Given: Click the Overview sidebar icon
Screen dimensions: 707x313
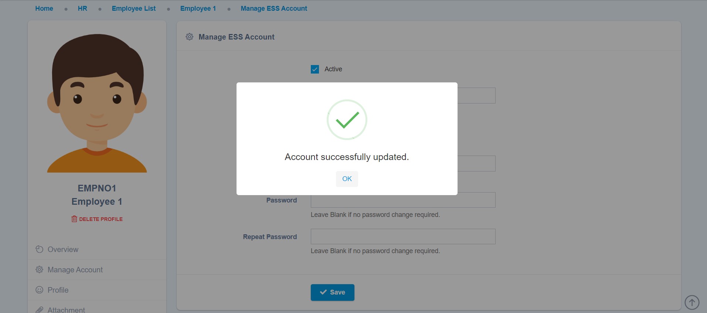Looking at the screenshot, I should click(x=40, y=249).
